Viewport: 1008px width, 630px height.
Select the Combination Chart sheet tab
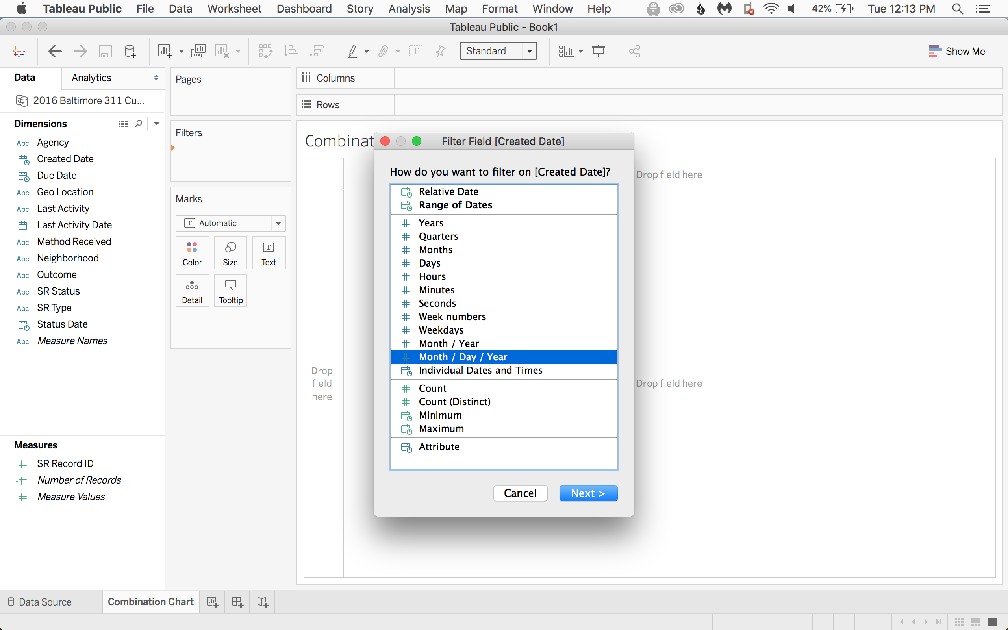pyautogui.click(x=151, y=602)
